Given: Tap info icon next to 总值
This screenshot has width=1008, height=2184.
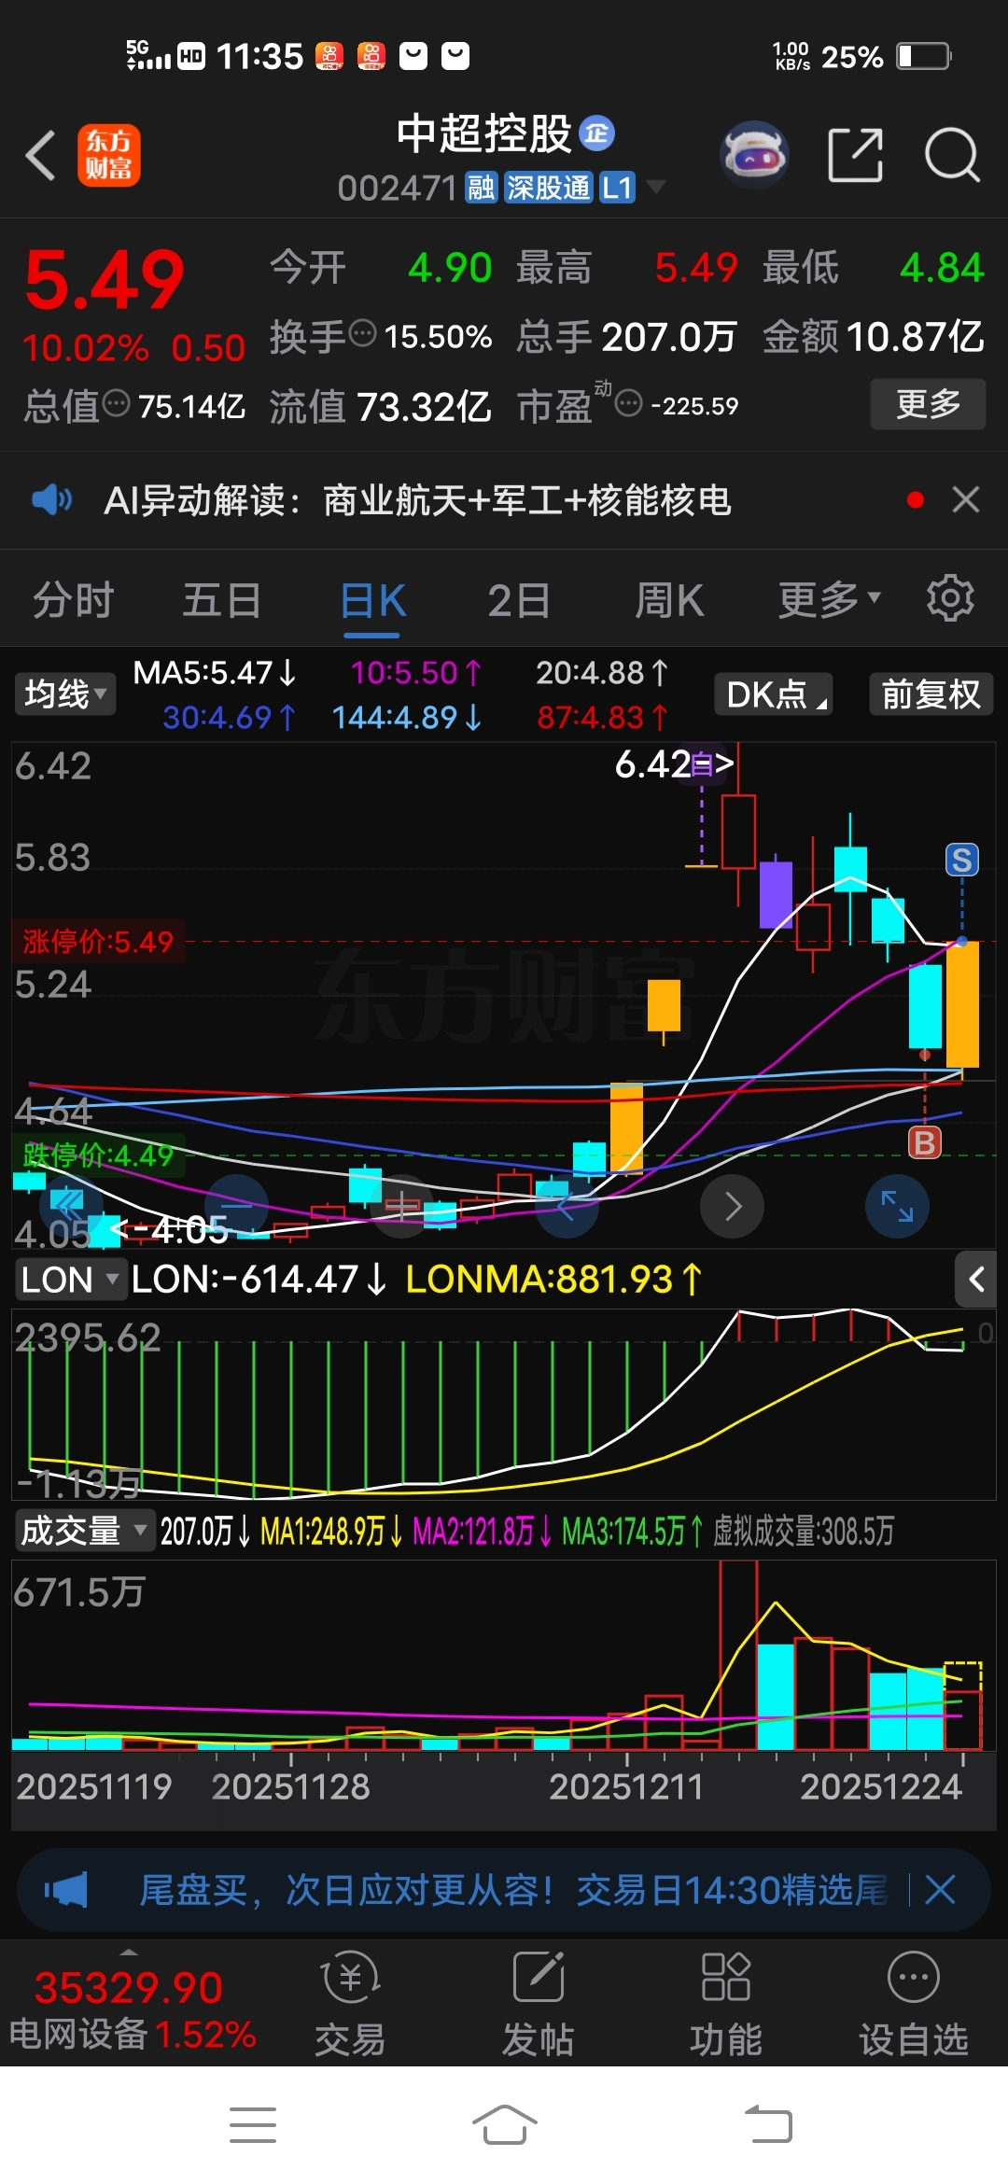Looking at the screenshot, I should pos(116,403).
